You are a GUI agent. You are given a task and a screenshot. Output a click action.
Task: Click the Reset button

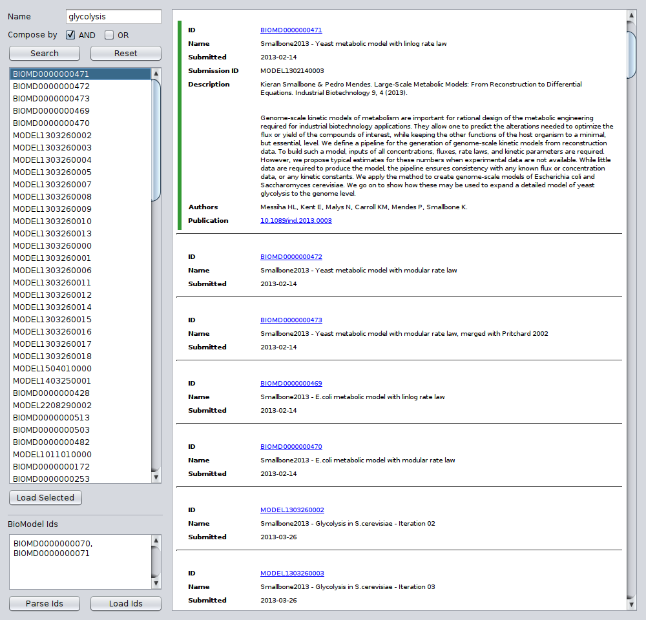pyautogui.click(x=126, y=53)
